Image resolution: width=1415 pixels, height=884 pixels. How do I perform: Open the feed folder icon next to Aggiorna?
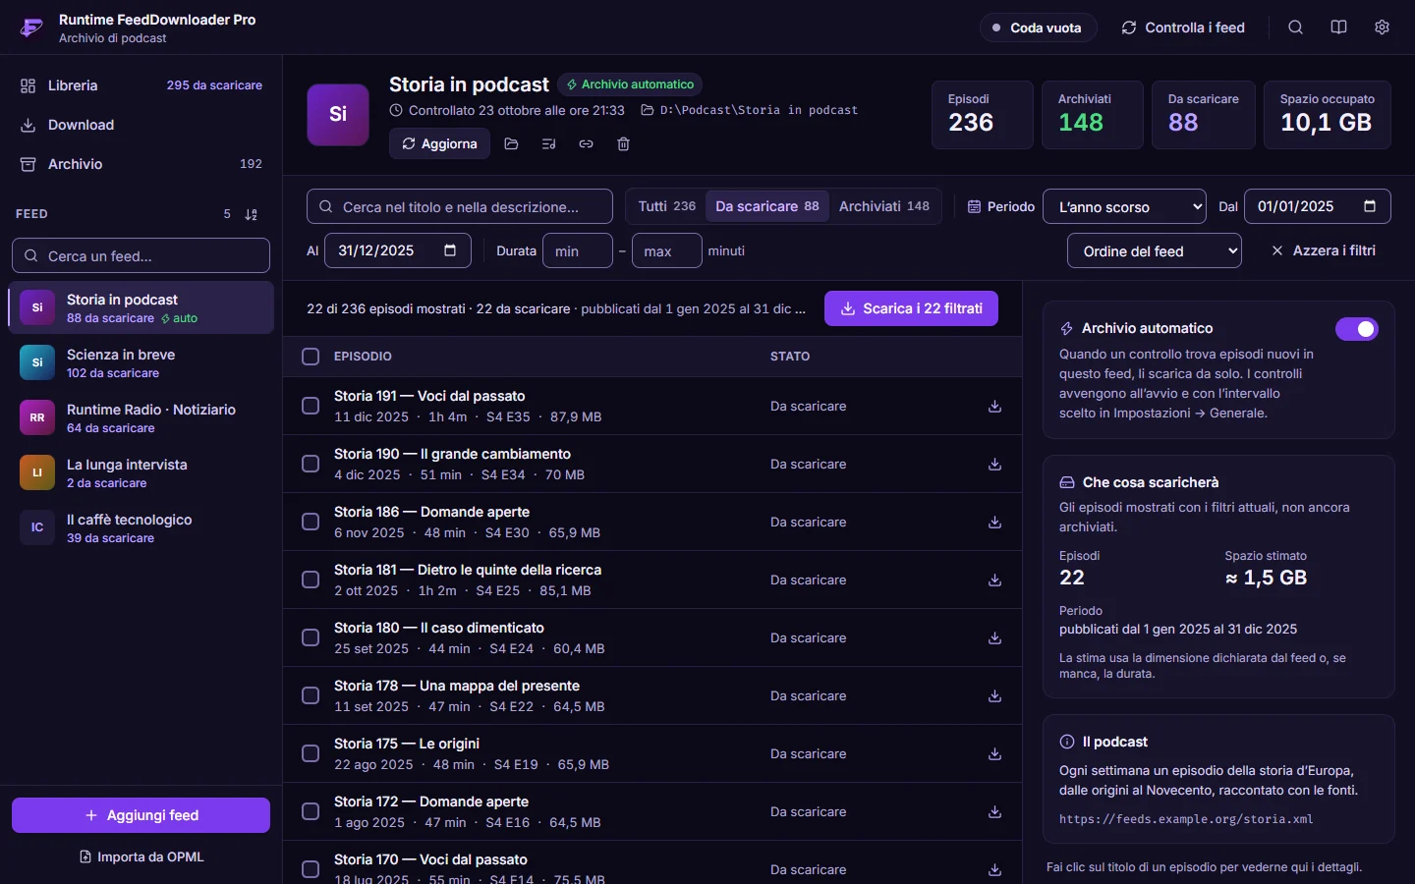pyautogui.click(x=511, y=143)
